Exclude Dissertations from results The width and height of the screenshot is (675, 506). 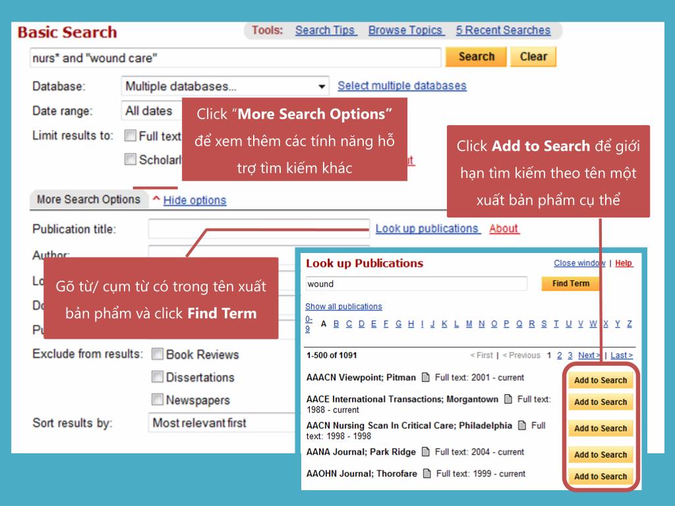(x=157, y=377)
